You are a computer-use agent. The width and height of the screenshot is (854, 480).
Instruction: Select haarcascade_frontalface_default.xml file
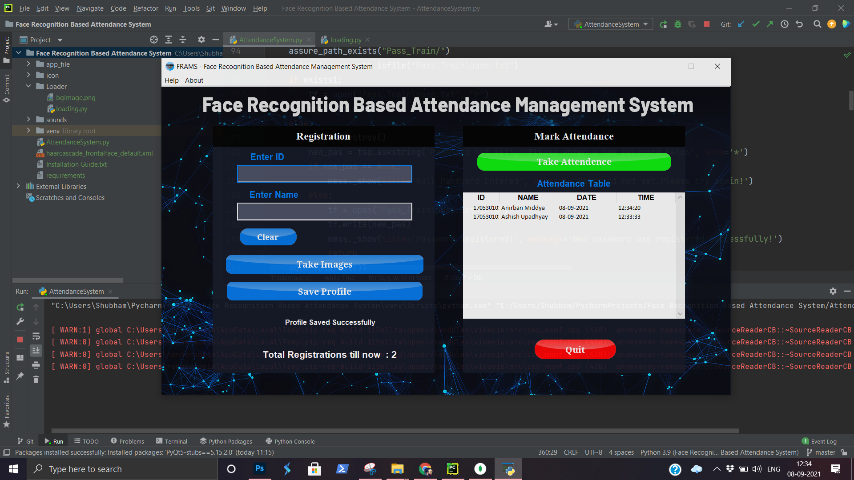(x=99, y=153)
